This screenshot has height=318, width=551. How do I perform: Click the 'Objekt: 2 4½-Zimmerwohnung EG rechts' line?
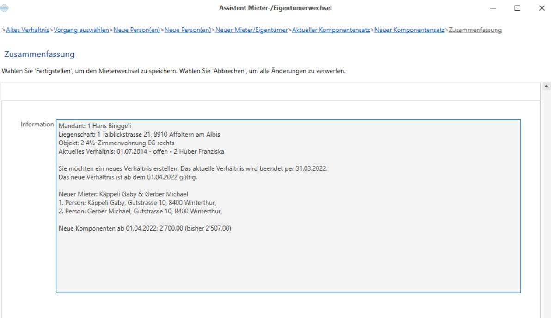click(x=116, y=143)
